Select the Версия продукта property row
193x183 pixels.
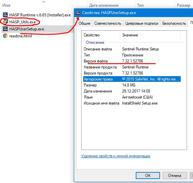pos(132,73)
